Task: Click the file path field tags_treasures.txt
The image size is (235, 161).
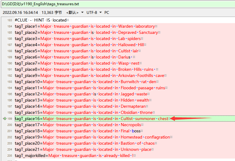Action: tap(118, 4)
